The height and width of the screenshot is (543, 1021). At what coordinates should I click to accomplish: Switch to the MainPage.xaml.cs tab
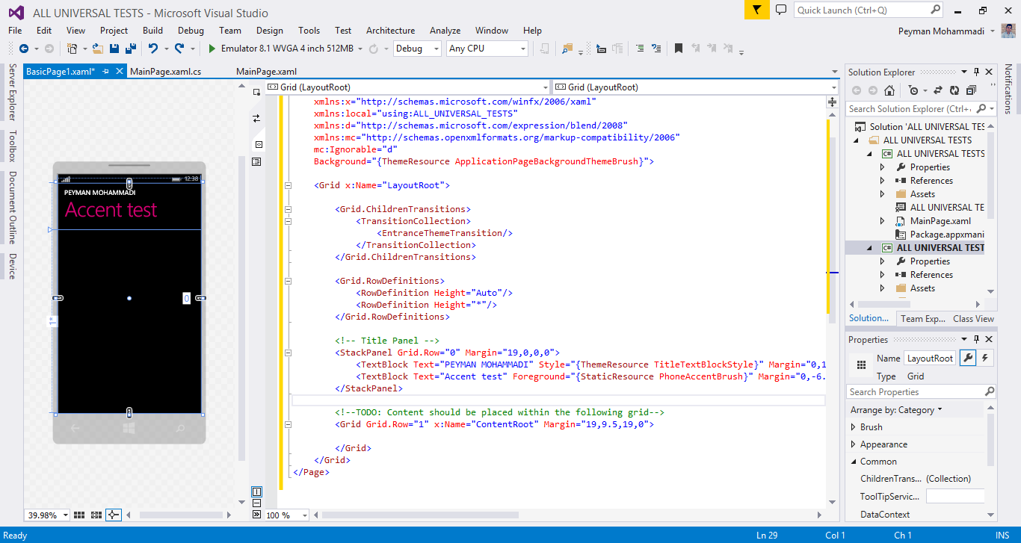coord(165,72)
